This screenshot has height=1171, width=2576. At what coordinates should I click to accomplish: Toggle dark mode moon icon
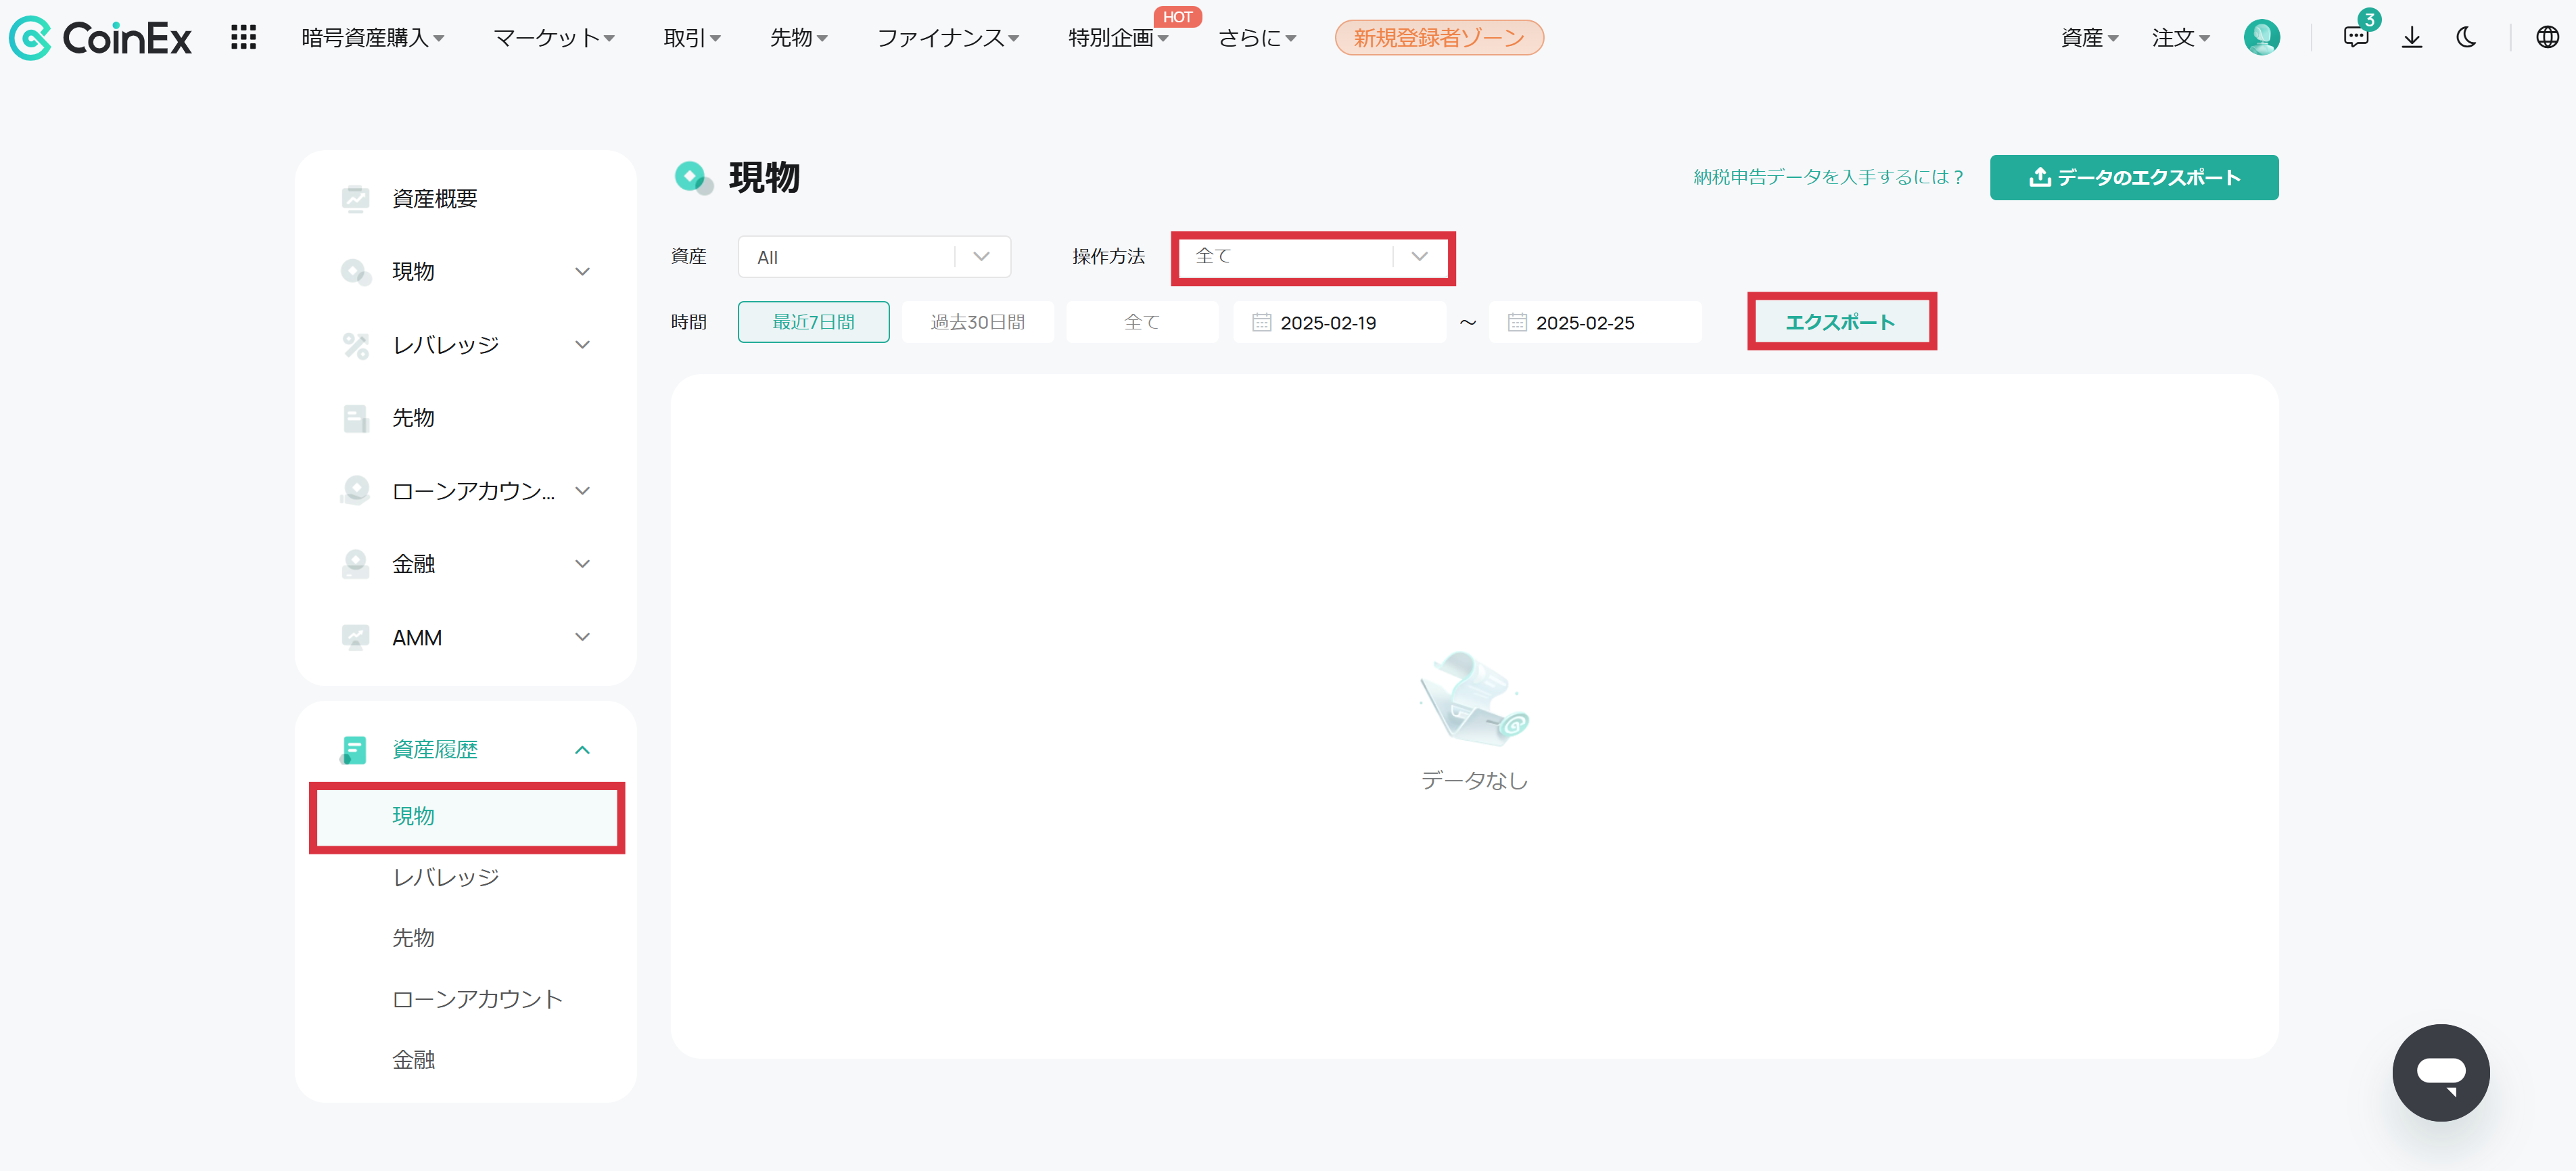[x=2466, y=38]
